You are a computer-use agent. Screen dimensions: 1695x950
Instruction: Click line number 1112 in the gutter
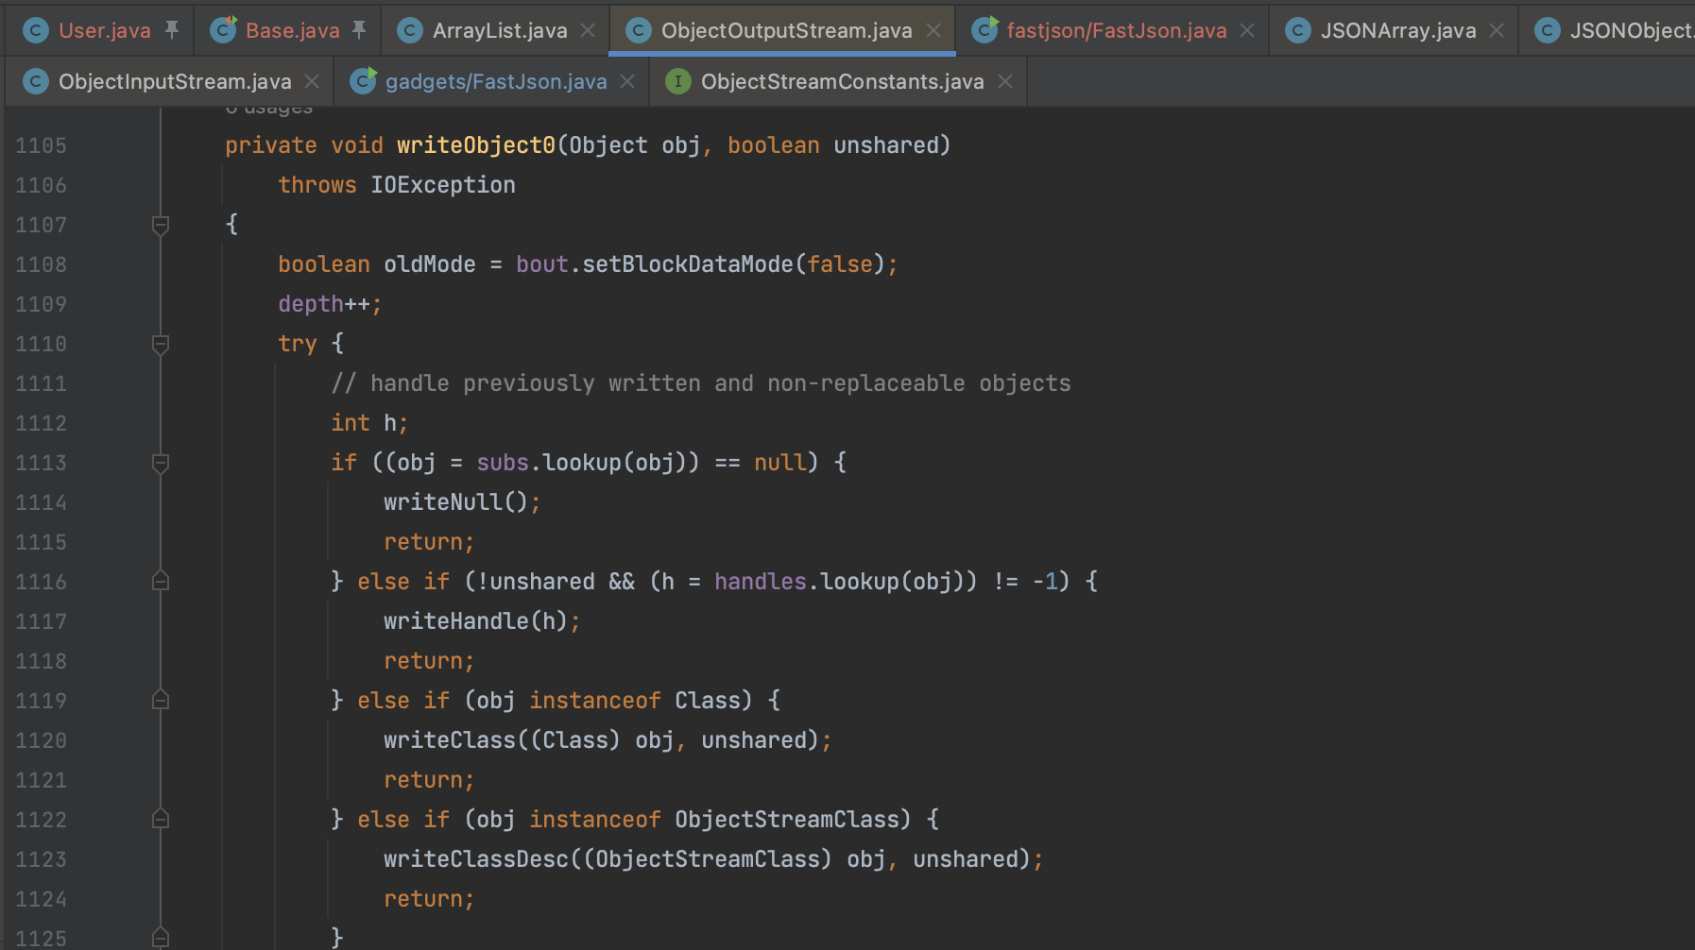(41, 423)
